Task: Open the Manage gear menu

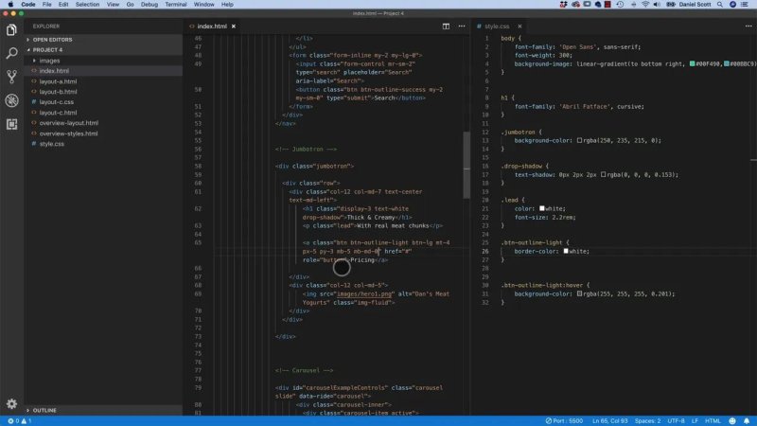Action: pos(11,403)
